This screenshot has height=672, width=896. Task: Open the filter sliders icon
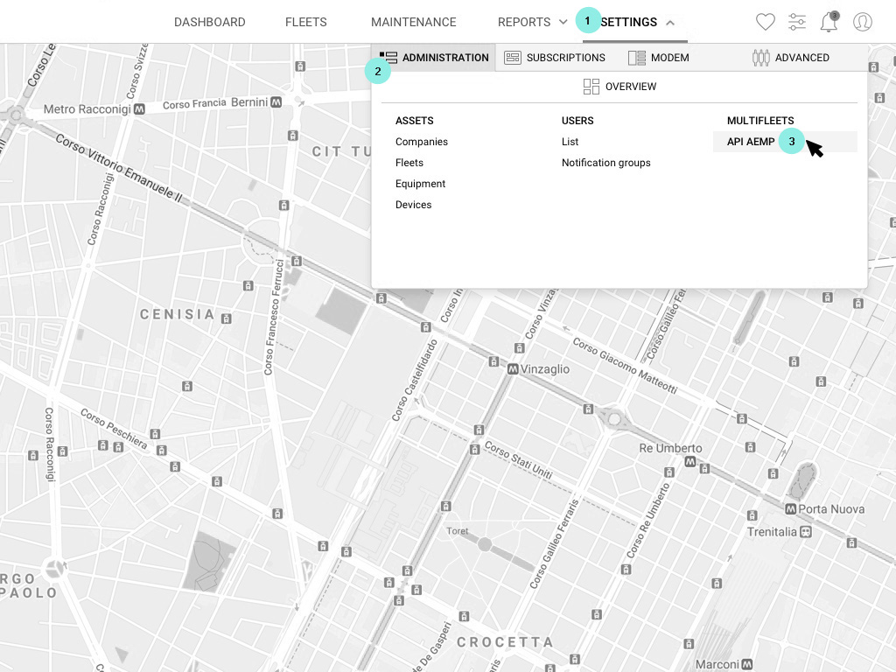point(796,22)
